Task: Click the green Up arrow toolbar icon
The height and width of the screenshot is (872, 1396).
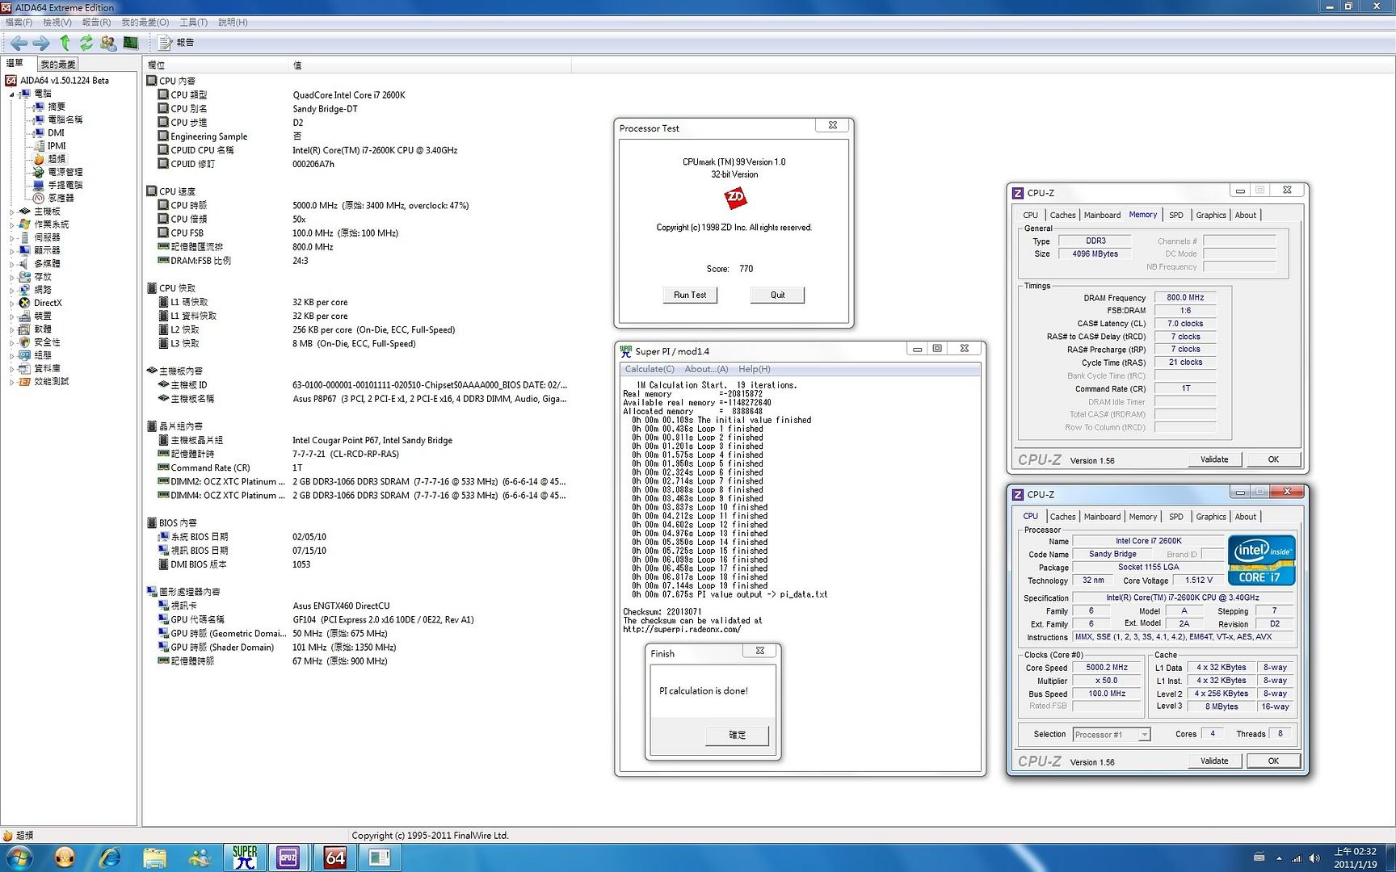Action: point(65,43)
